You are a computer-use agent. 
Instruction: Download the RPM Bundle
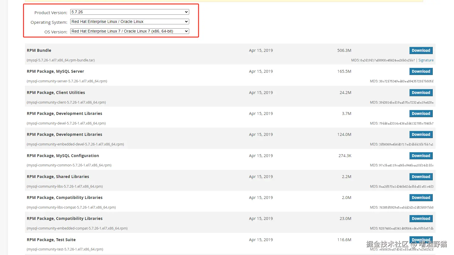tap(421, 50)
